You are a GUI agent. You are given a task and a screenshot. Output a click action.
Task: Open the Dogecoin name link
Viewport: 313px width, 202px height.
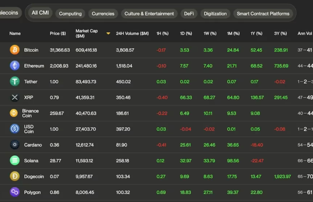(34, 176)
